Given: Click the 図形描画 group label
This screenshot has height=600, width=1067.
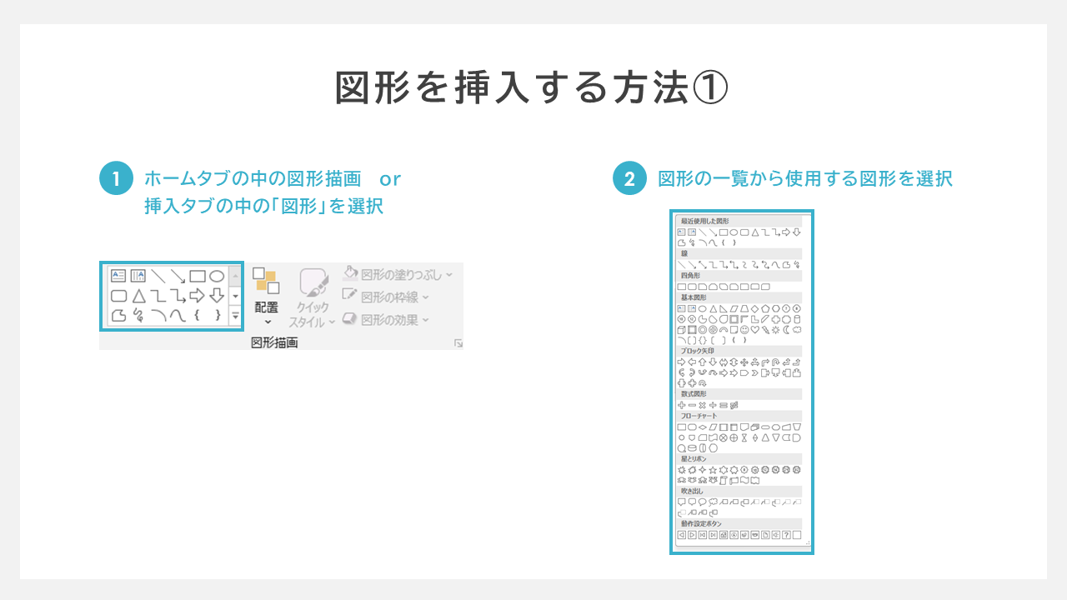Looking at the screenshot, I should (x=274, y=342).
